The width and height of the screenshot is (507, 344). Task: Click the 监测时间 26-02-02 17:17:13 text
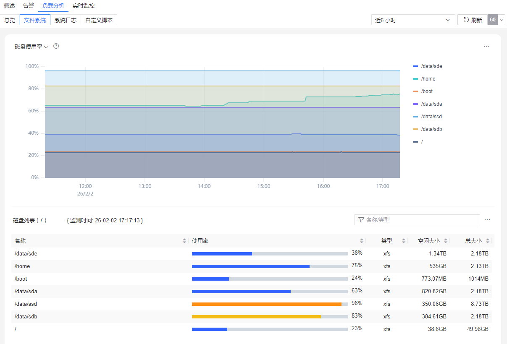(105, 220)
